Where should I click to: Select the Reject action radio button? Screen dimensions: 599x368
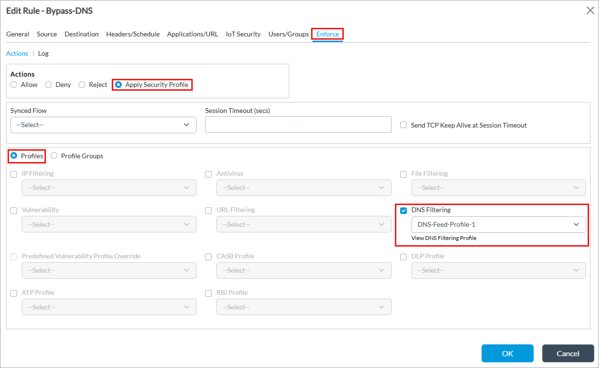(x=82, y=85)
